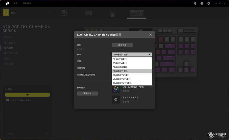Close the K70 settings dialog
Image resolution: width=229 pixels, height=140 pixels.
(x=151, y=35)
